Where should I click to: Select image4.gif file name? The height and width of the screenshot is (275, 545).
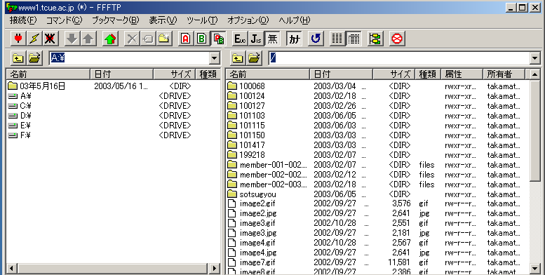(x=257, y=243)
